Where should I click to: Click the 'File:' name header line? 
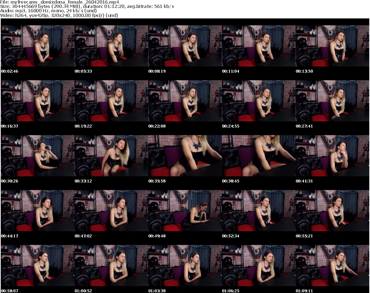click(x=60, y=2)
